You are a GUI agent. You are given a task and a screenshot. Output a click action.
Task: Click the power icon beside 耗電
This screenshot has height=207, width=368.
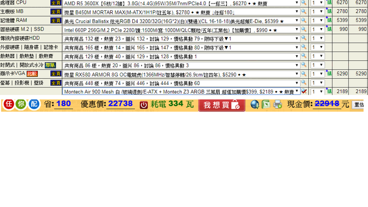(x=144, y=105)
